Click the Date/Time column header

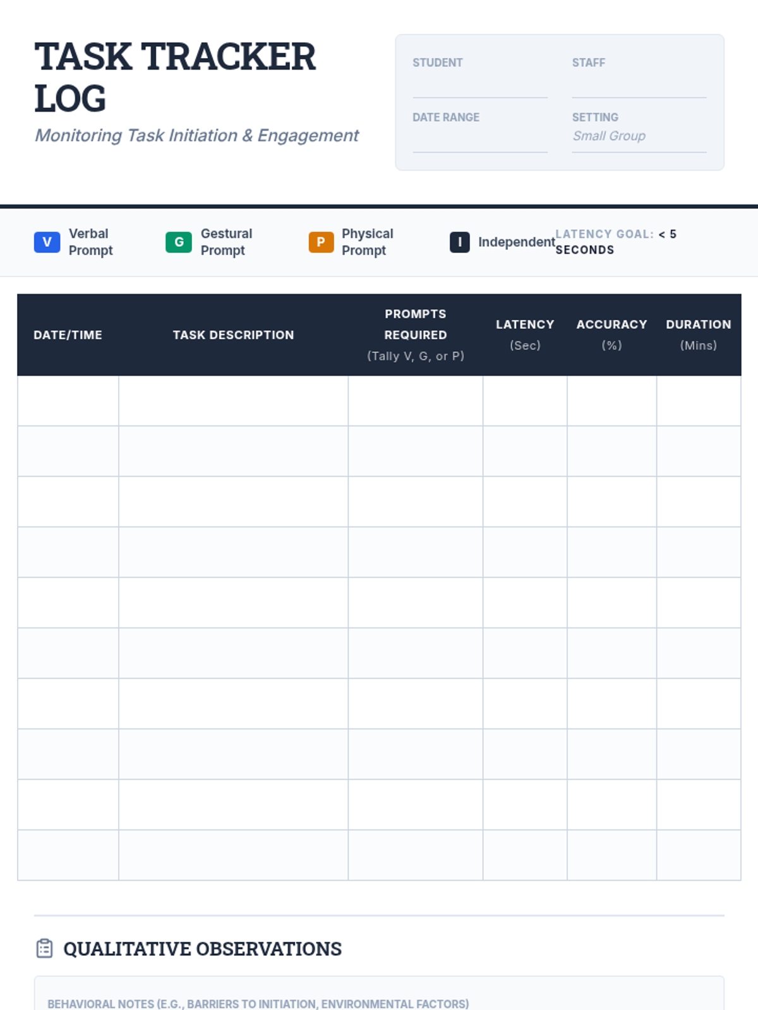[x=68, y=335]
